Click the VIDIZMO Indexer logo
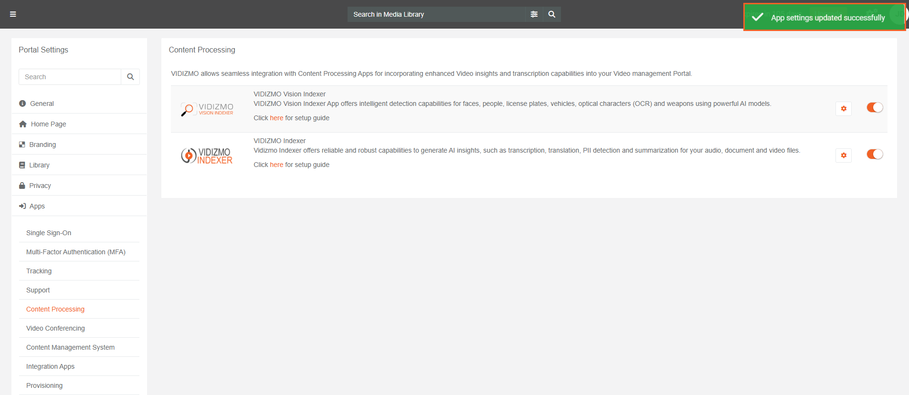The height and width of the screenshot is (395, 909). pyautogui.click(x=207, y=156)
